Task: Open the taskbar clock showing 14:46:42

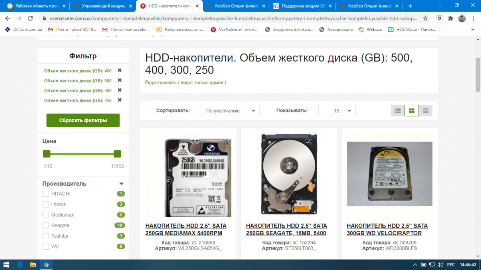Action: tap(468, 264)
